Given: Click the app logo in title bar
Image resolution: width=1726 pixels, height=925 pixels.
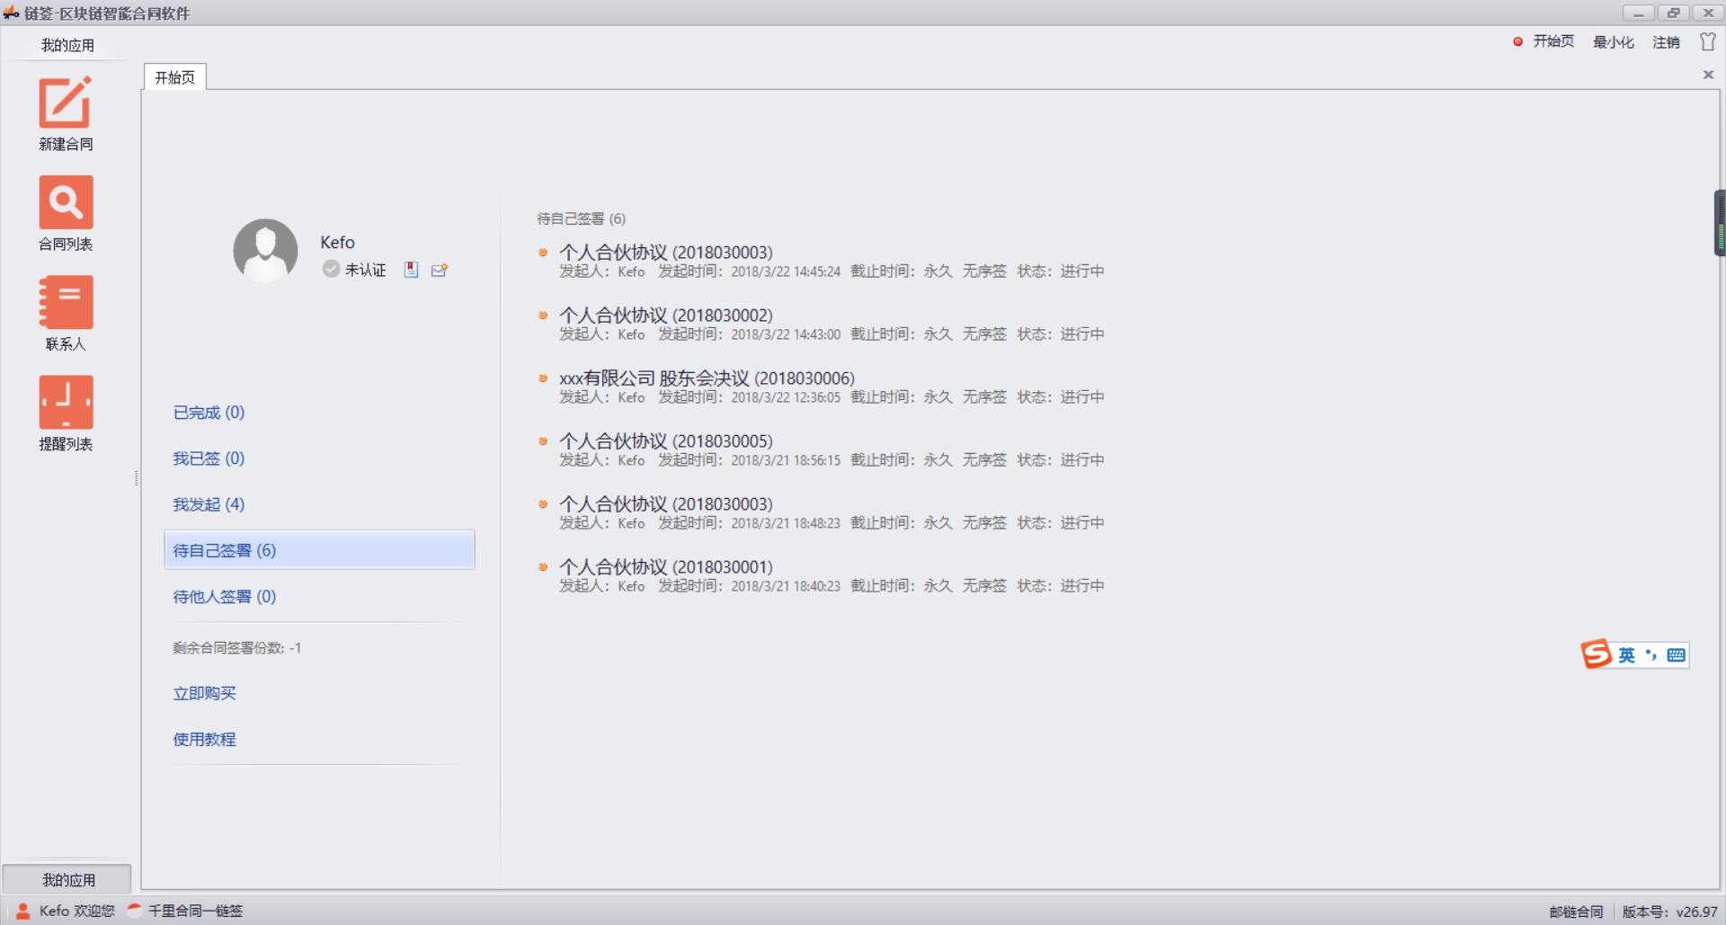Looking at the screenshot, I should point(11,13).
